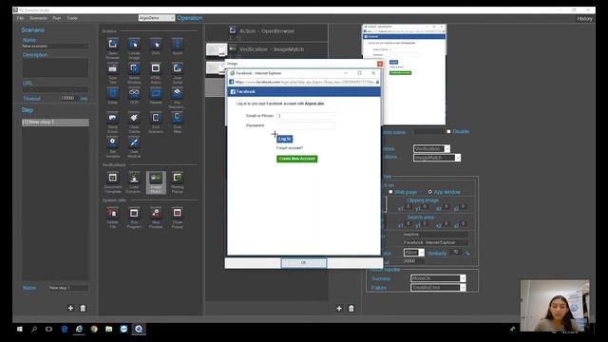Add operation with plus icon in Operation panel
This screenshot has height=342, width=608.
pos(339,308)
